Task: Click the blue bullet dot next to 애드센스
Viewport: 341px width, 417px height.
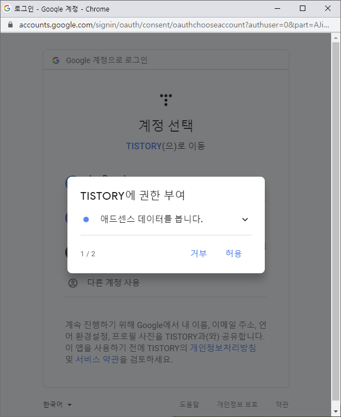Action: [x=86, y=219]
